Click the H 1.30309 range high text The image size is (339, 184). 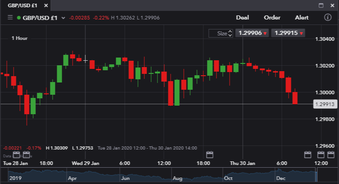(x=57, y=148)
